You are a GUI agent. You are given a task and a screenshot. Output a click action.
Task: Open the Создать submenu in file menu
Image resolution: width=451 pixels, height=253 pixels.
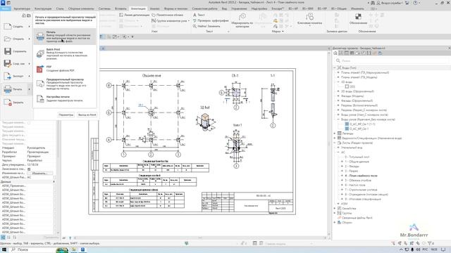click(17, 27)
